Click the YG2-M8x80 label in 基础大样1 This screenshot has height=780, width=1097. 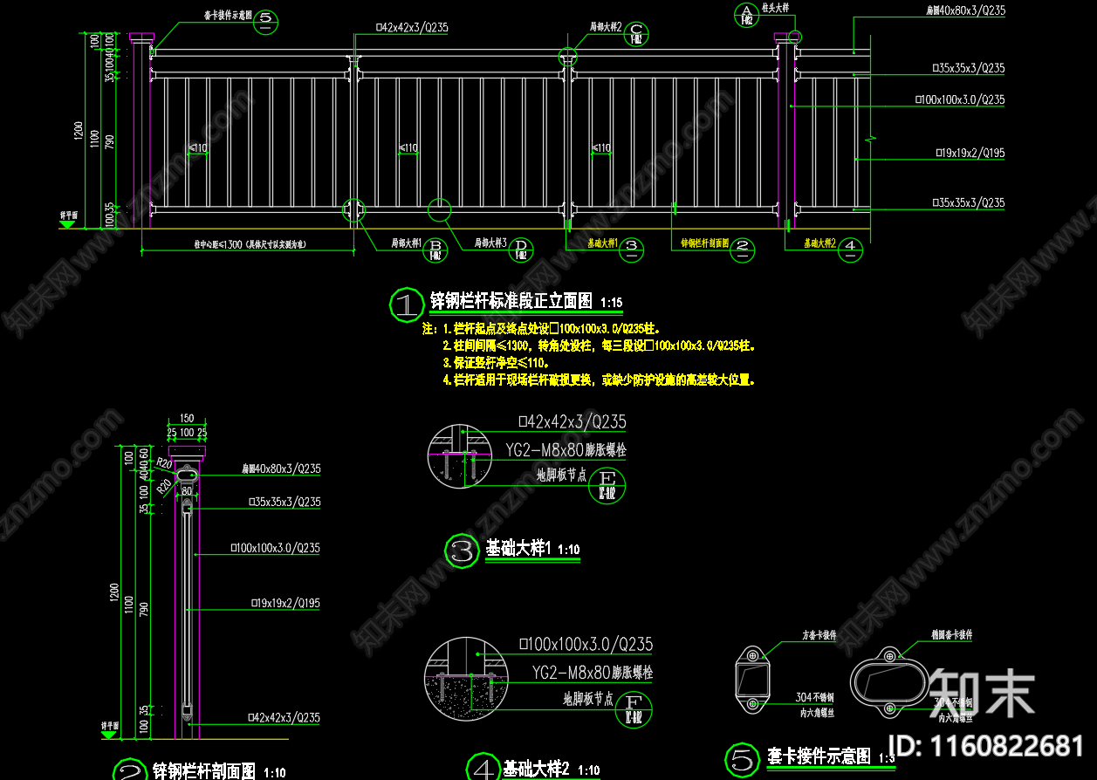pos(566,450)
